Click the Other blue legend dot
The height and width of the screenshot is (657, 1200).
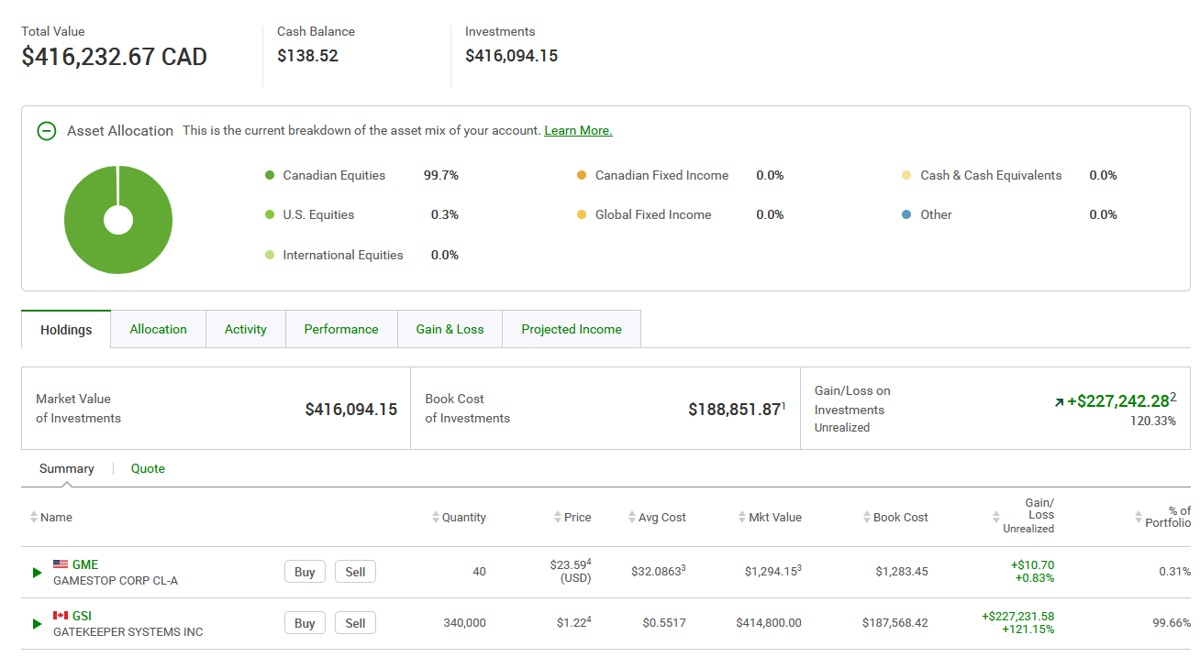click(x=907, y=215)
